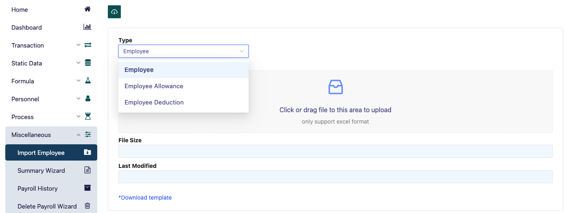566x213 pixels.
Task: Select Employee Allowance from dropdown
Action: [154, 86]
